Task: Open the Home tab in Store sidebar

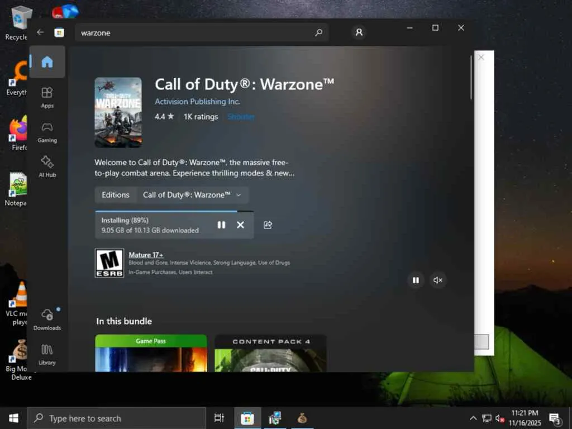Action: 47,61
